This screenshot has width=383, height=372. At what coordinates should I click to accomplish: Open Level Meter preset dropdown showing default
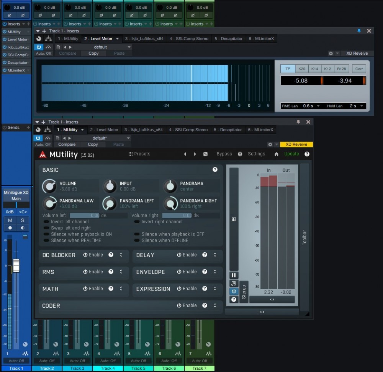tap(102, 47)
